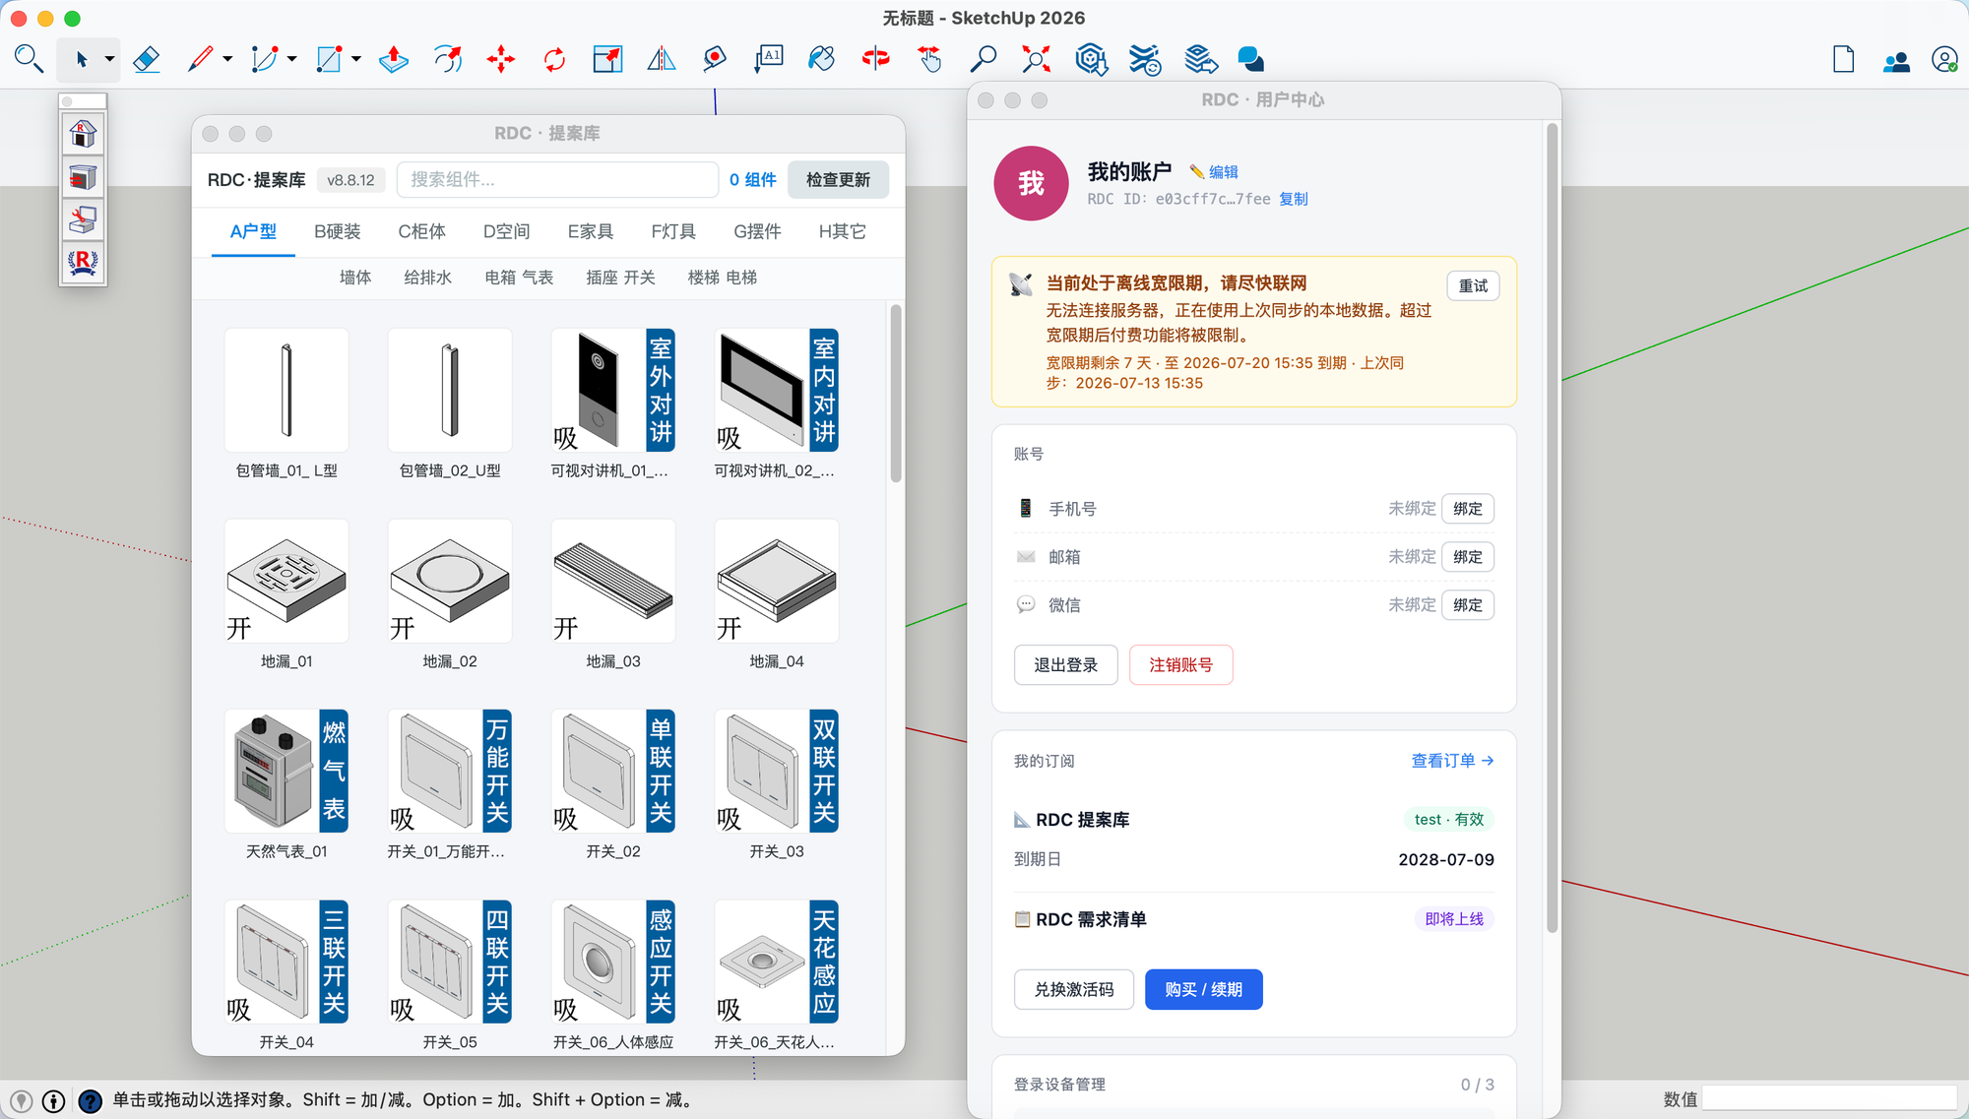The height and width of the screenshot is (1119, 1969).
Task: Switch to the C柜体 tab
Action: point(421,231)
